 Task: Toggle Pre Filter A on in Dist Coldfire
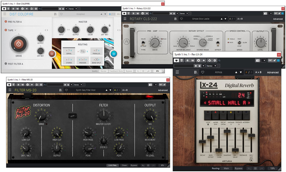click(x=6, y=22)
